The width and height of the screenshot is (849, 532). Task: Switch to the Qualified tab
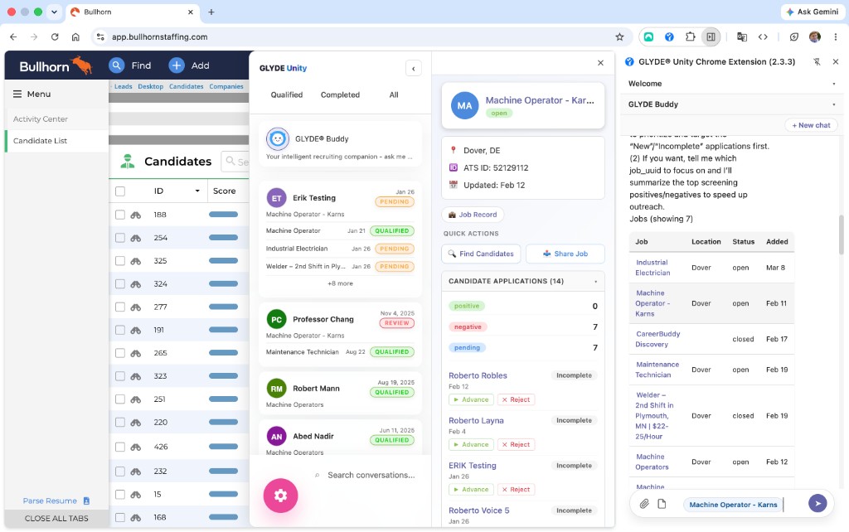coord(286,94)
